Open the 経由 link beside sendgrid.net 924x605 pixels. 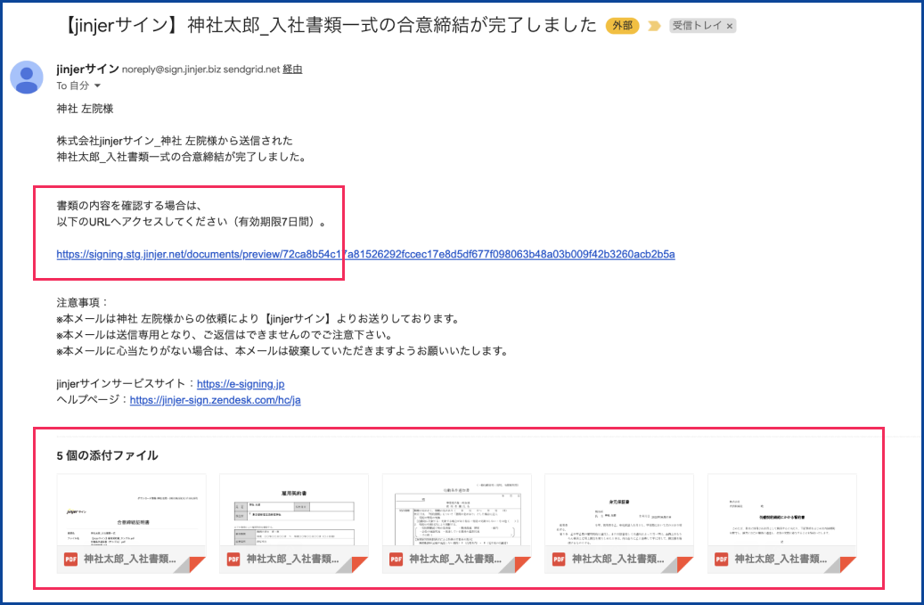click(292, 69)
